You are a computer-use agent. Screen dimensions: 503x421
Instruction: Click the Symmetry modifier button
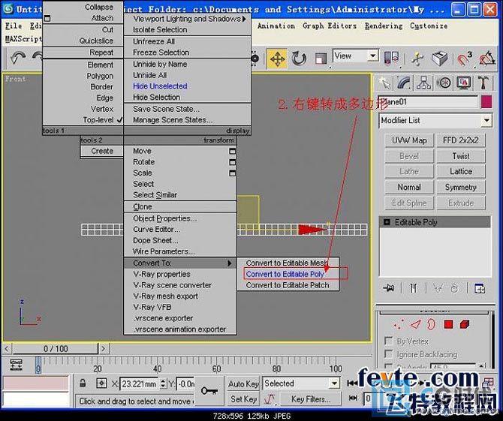pos(461,188)
